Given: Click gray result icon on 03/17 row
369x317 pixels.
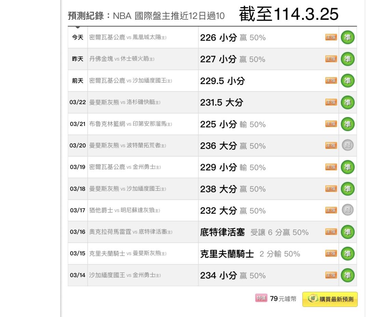Looking at the screenshot, I should click(x=348, y=211).
